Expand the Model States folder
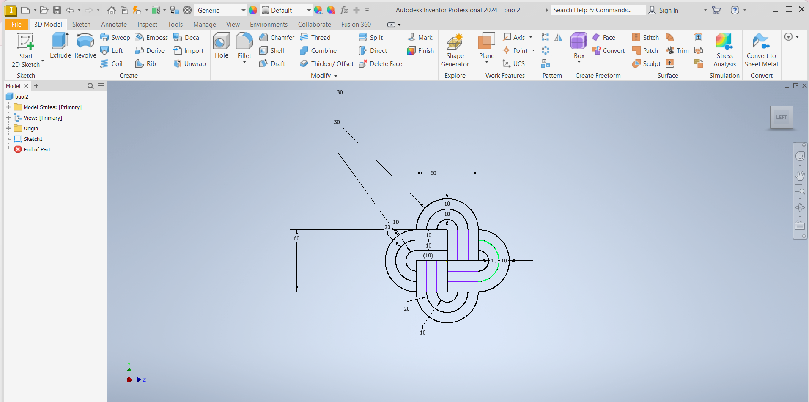 coord(8,107)
